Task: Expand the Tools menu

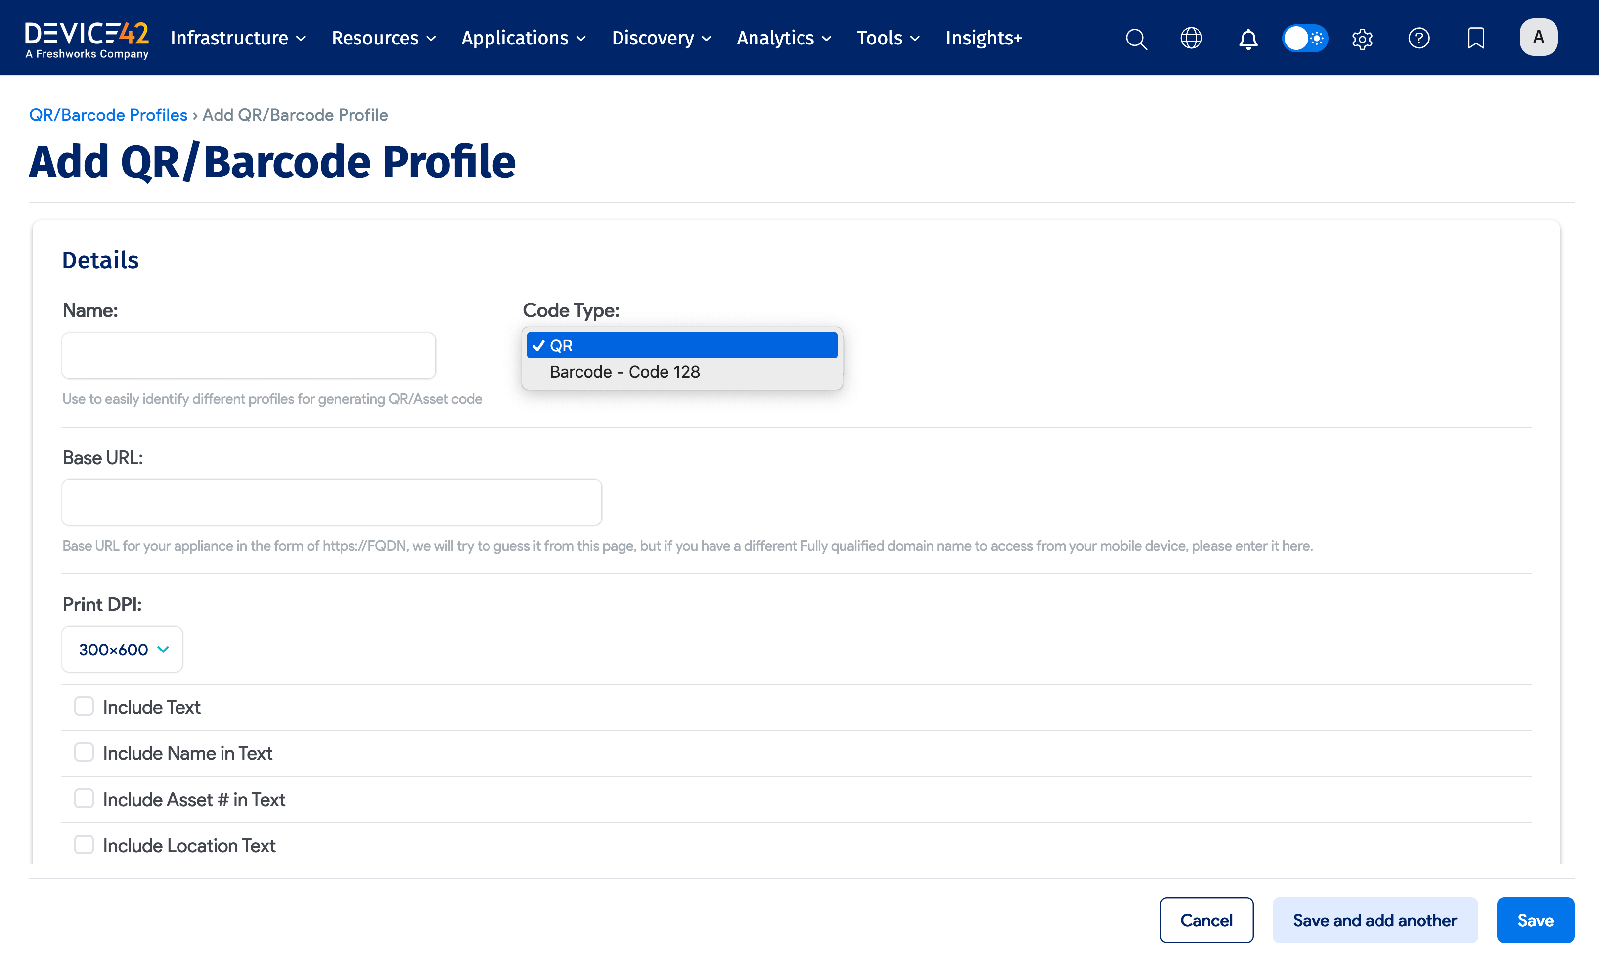Action: [888, 38]
